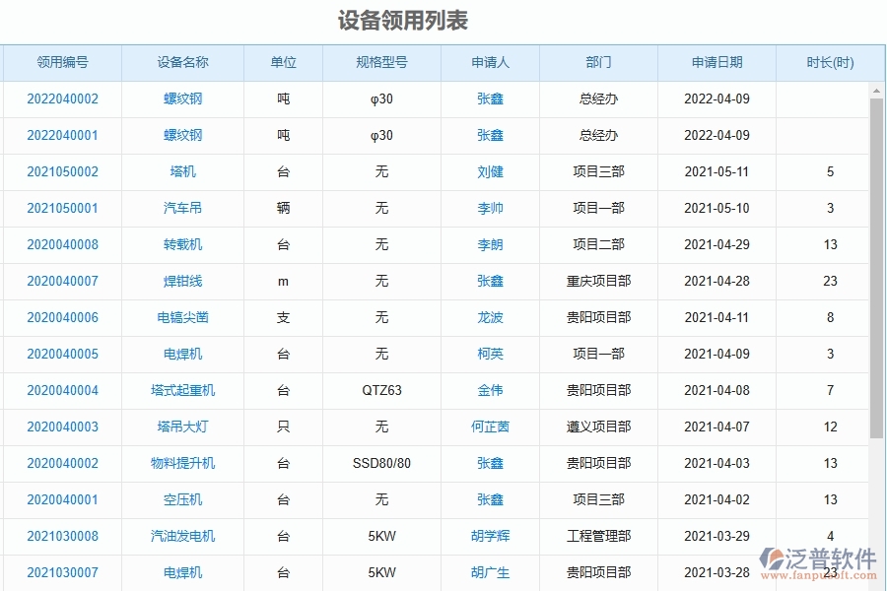Viewport: 887px width, 591px height.
Task: Click applicant 胡广生 link
Action: click(x=489, y=572)
